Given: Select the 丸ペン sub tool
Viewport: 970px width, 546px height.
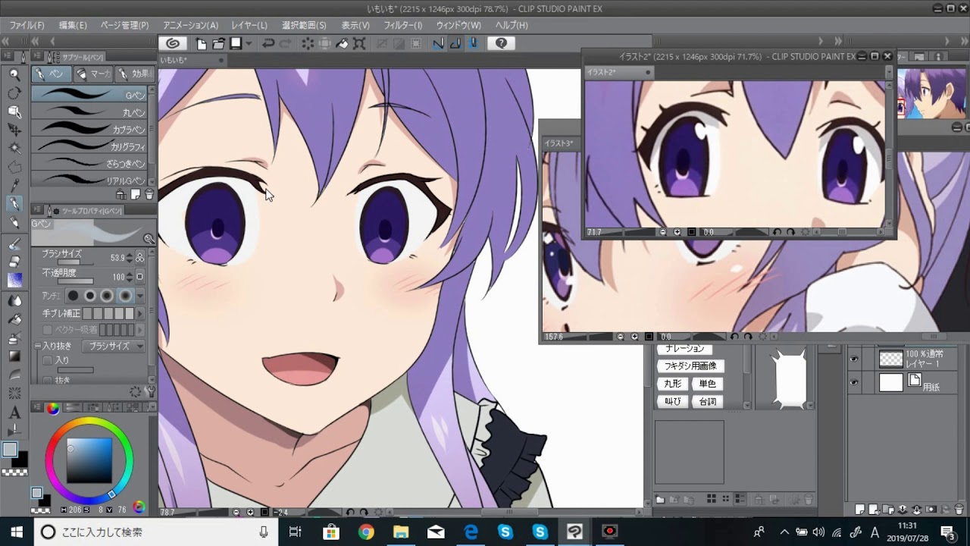Looking at the screenshot, I should (89, 112).
